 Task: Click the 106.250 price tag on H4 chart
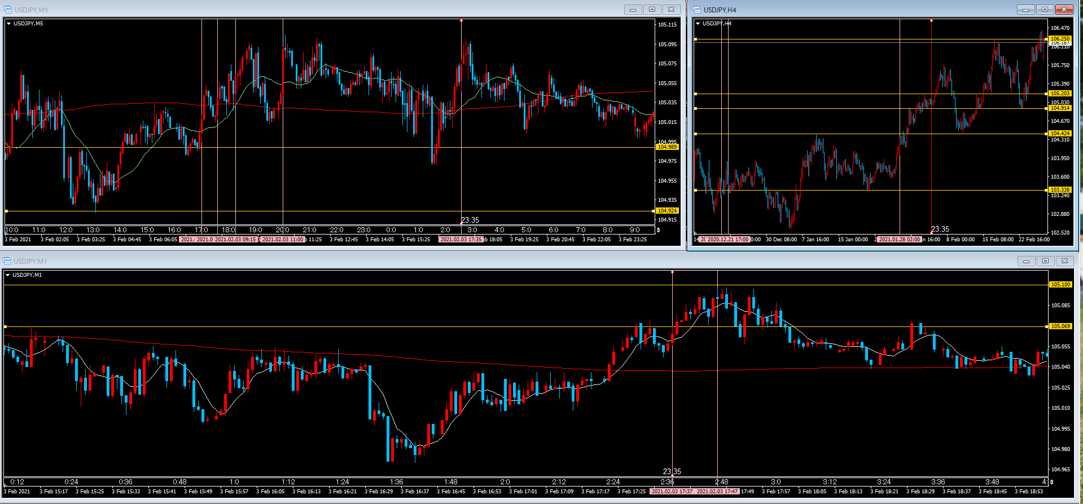[x=1059, y=39]
